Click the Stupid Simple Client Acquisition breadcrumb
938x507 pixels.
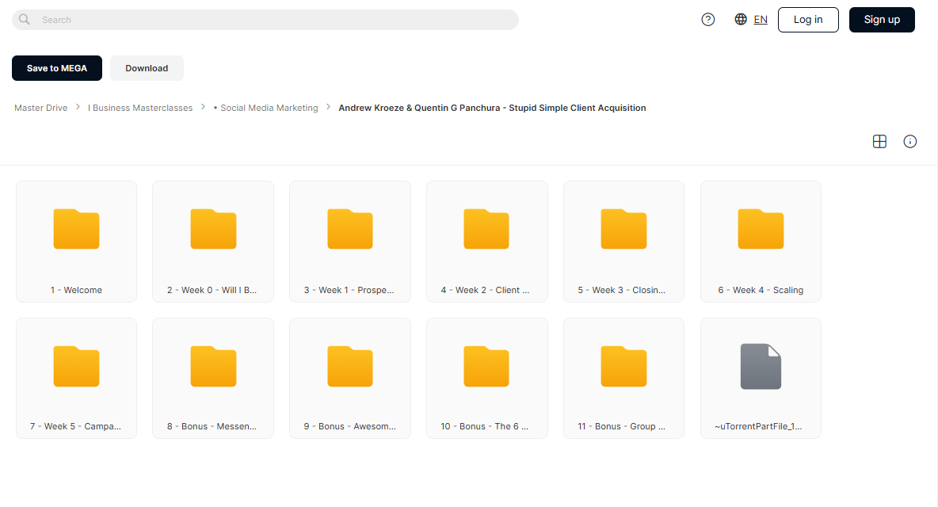[x=492, y=109]
